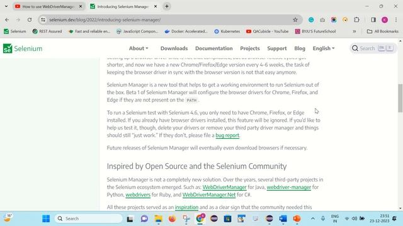Image resolution: width=403 pixels, height=226 pixels.
Task: Open Word from the taskbar
Action: tap(283, 218)
